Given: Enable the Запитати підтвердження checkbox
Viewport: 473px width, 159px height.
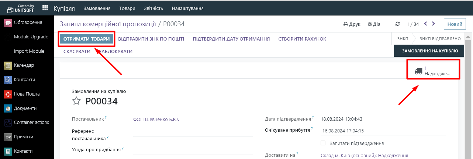Looking at the screenshot, I should (323, 143).
